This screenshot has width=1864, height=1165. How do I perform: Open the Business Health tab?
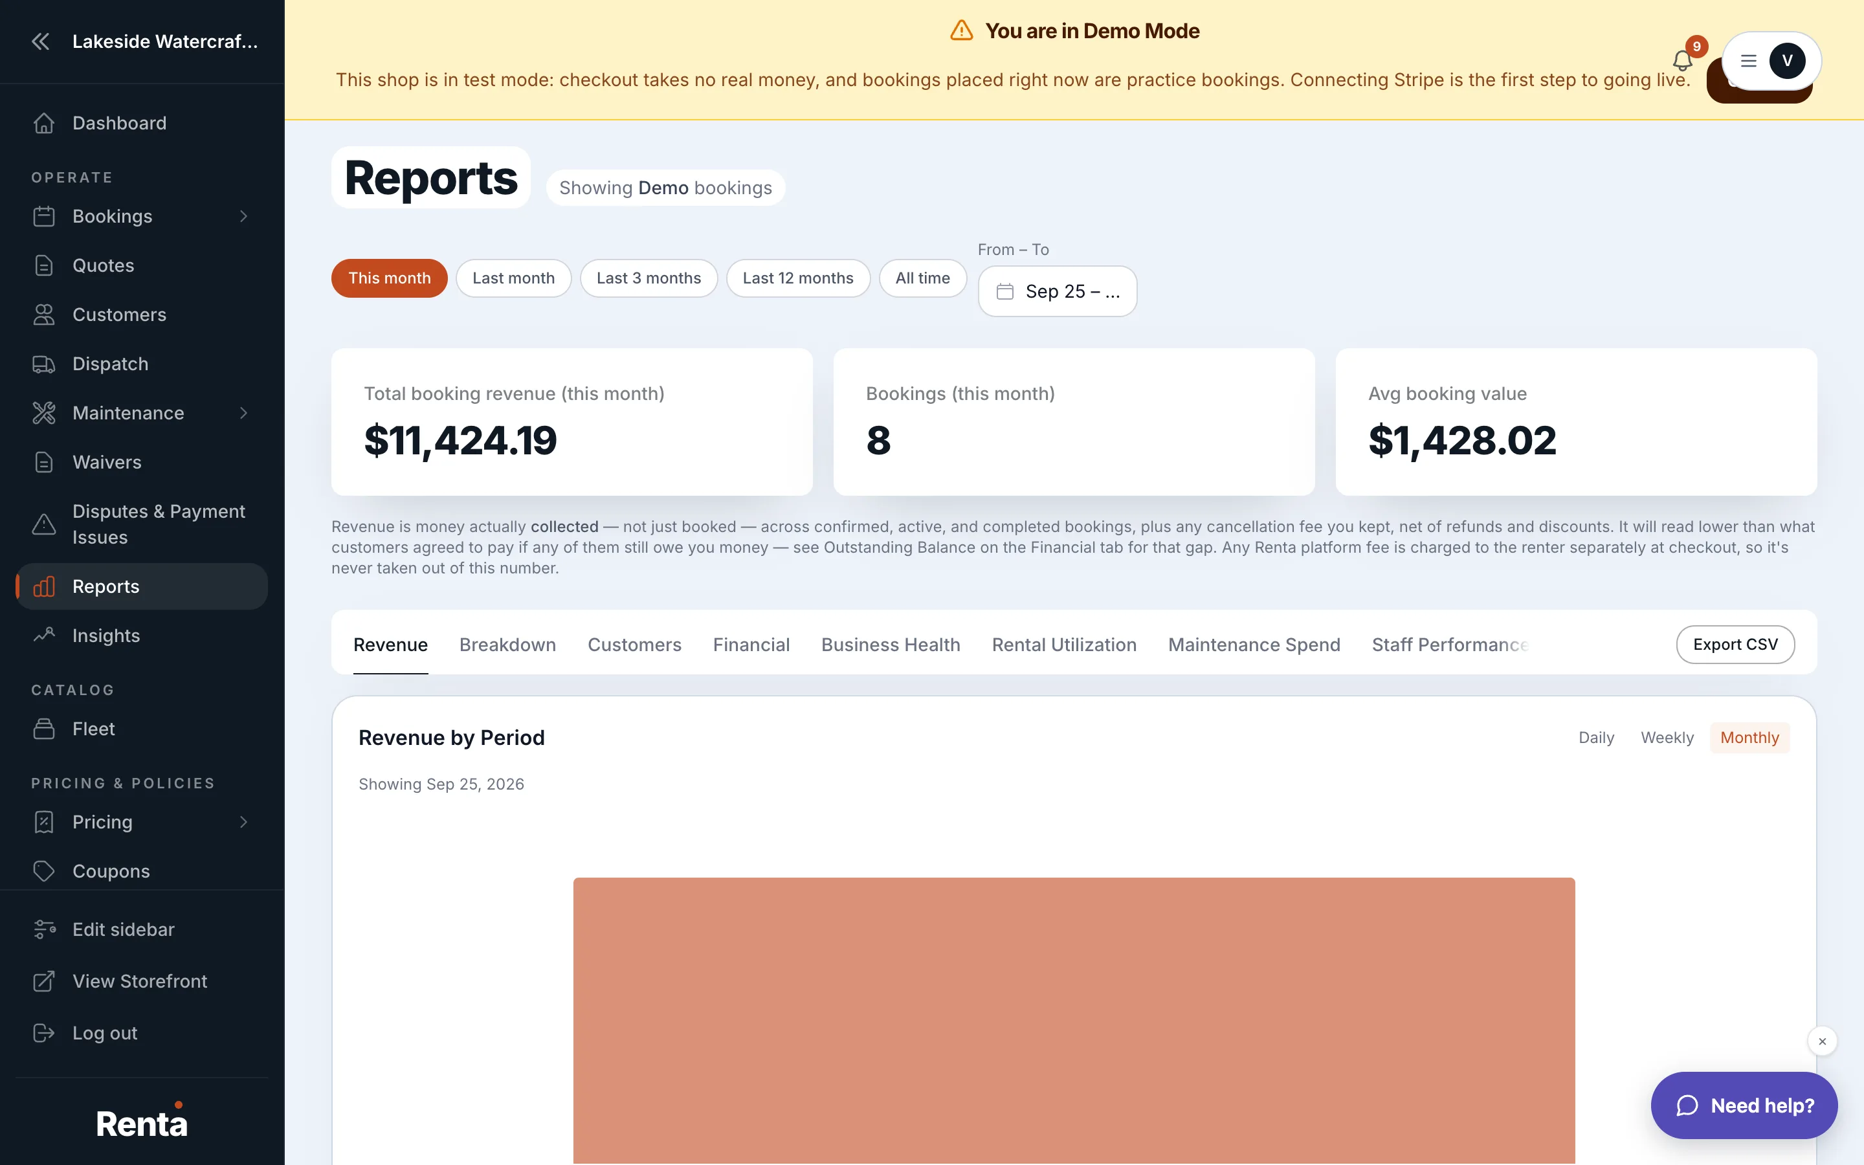tap(891, 644)
